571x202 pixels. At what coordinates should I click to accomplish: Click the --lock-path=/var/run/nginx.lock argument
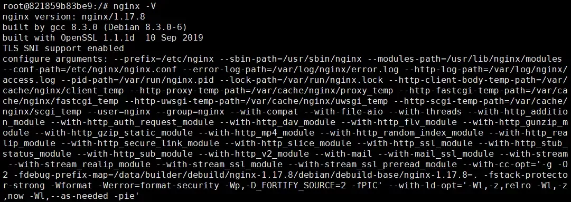pos(301,80)
